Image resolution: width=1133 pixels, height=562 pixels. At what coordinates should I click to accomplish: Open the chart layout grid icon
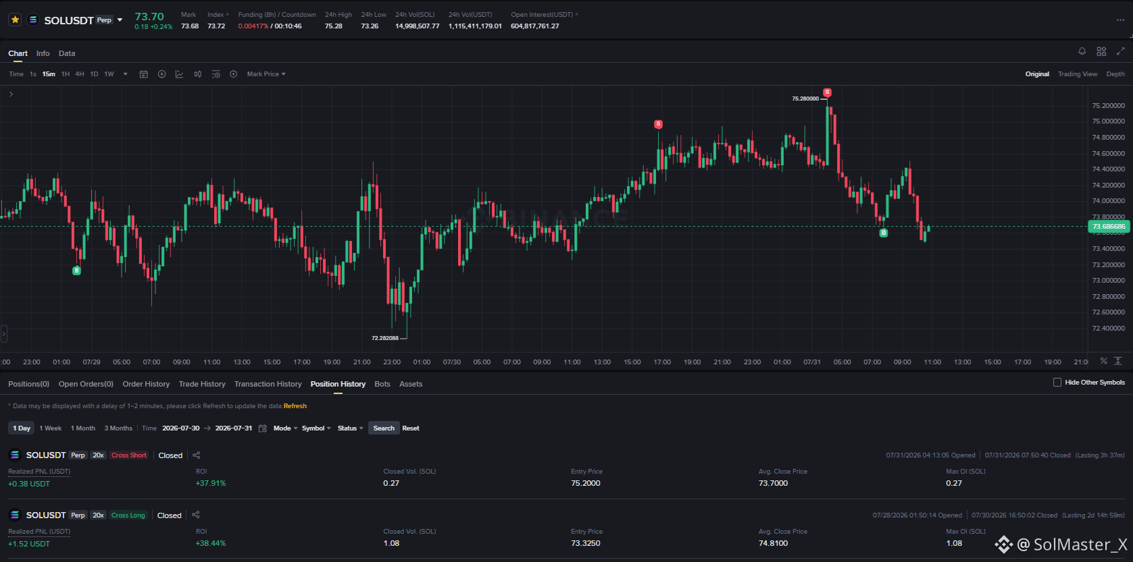click(1101, 51)
